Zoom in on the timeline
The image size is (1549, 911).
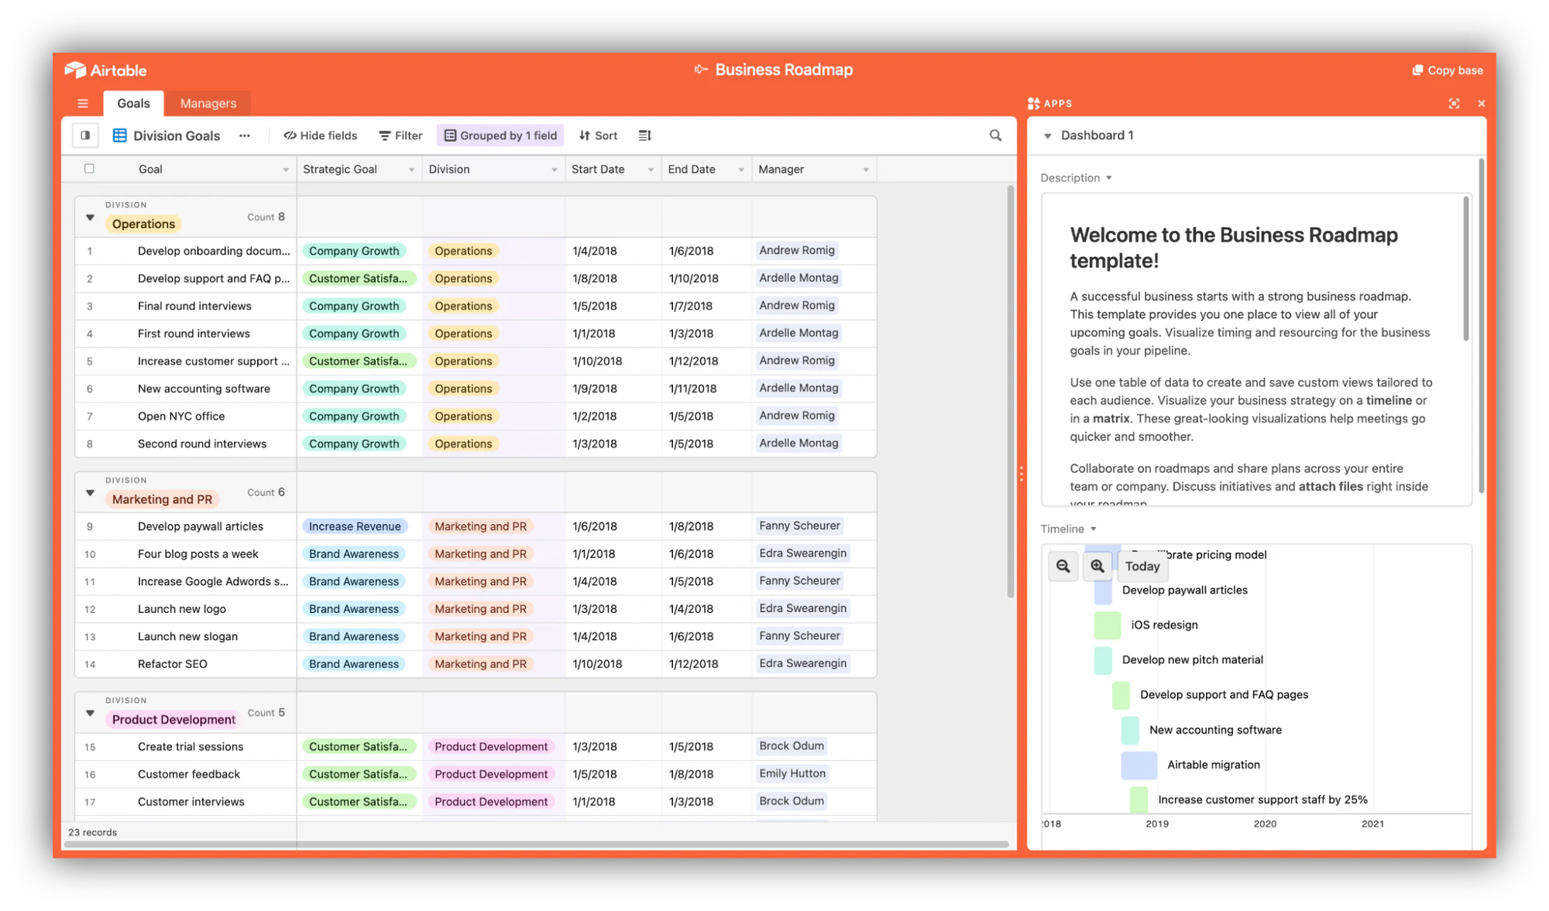[1097, 566]
